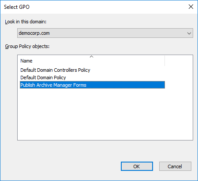Open the democorp.com domain combo box

click(105, 33)
